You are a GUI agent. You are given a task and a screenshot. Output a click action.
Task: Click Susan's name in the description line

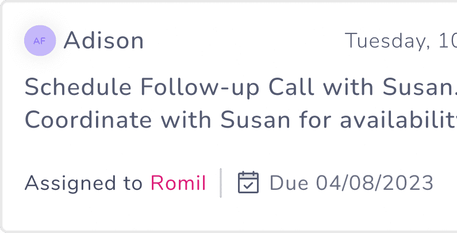click(255, 120)
